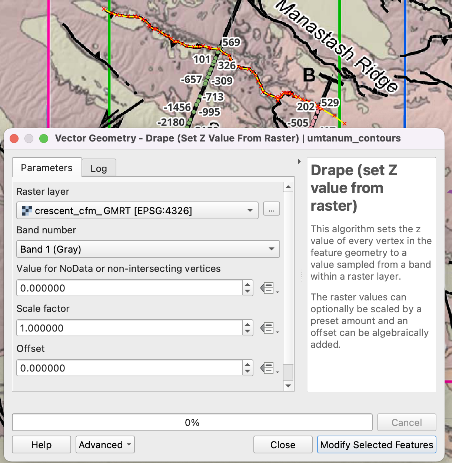Viewport: 452px width, 463px height.
Task: Switch to the Log tab
Action: 99,169
